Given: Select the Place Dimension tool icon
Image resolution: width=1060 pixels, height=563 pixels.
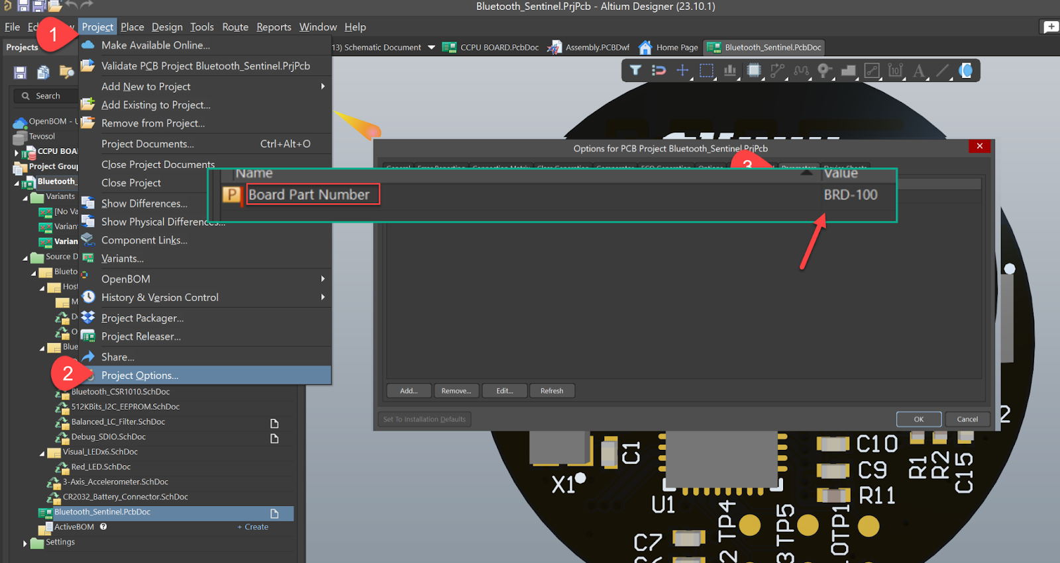Looking at the screenshot, I should point(895,70).
